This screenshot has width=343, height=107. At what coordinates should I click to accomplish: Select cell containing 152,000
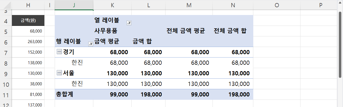(28, 52)
